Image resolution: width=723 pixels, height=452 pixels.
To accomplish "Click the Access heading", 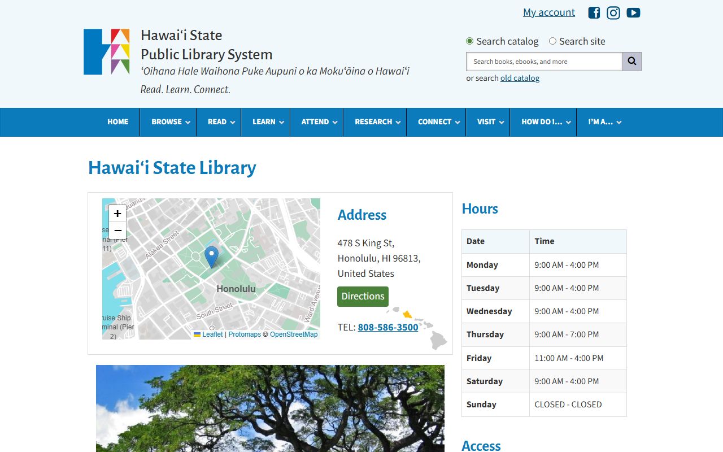I will tap(481, 445).
